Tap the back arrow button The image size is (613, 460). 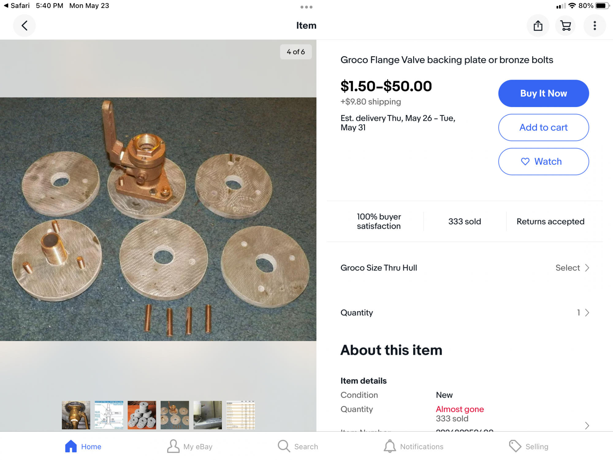coord(25,25)
